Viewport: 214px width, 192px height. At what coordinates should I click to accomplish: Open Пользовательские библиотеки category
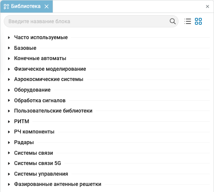point(53,111)
